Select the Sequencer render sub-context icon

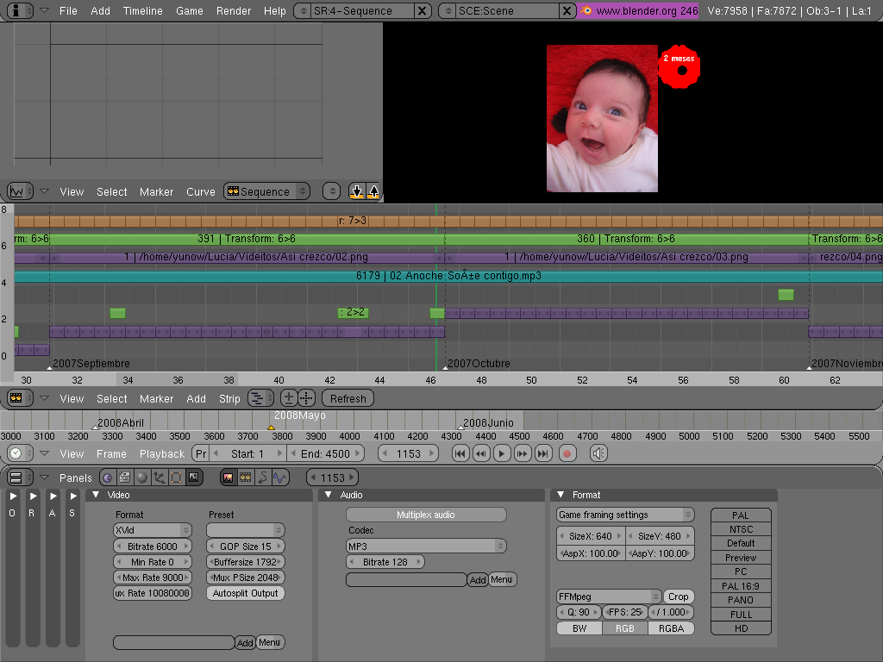tap(246, 477)
